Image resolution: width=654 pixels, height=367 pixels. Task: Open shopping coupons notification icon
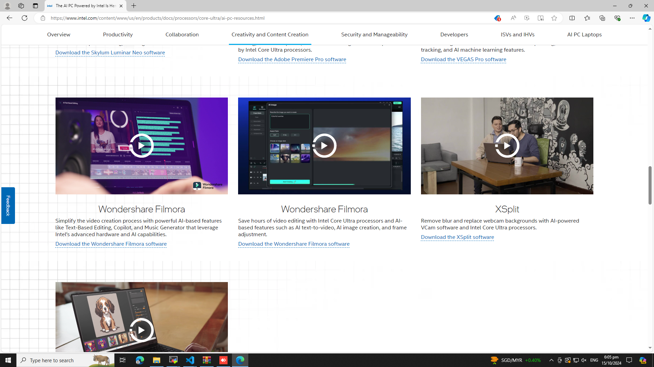click(497, 18)
